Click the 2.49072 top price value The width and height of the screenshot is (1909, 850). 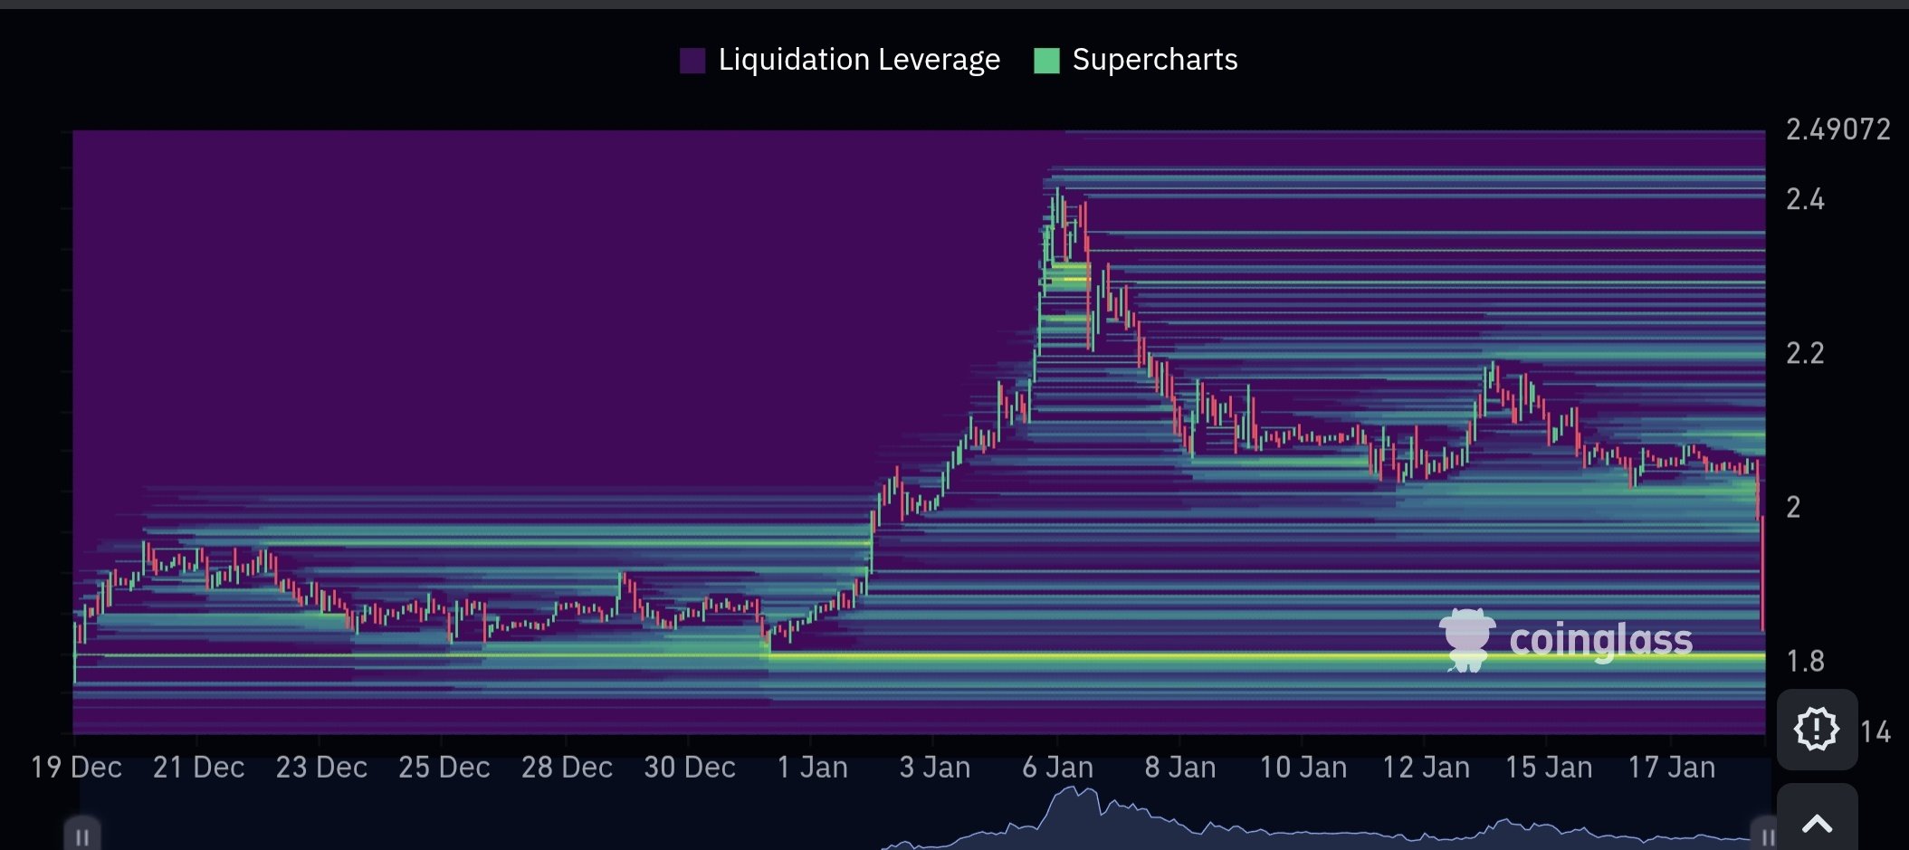pyautogui.click(x=1837, y=129)
